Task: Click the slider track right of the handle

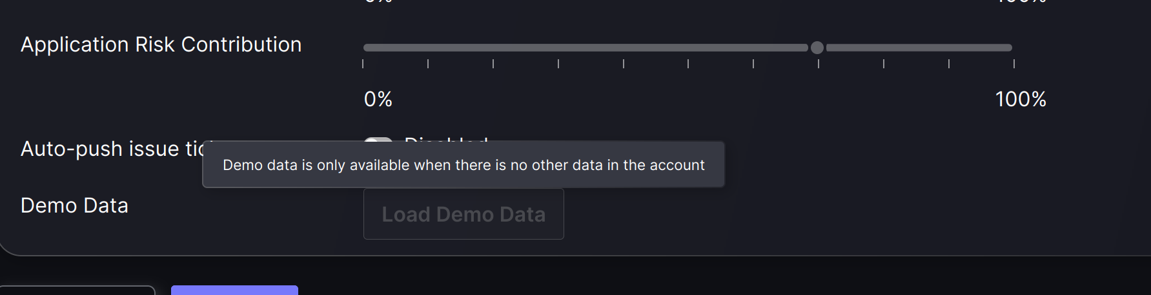Action: (x=919, y=48)
